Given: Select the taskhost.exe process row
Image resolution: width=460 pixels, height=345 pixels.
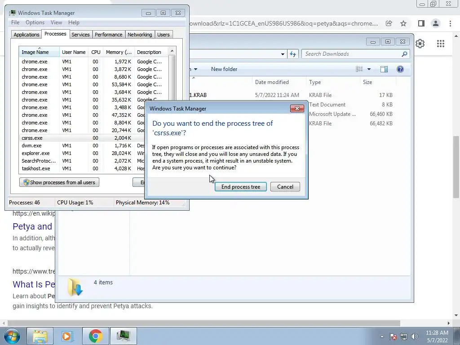Looking at the screenshot, I should [82, 168].
